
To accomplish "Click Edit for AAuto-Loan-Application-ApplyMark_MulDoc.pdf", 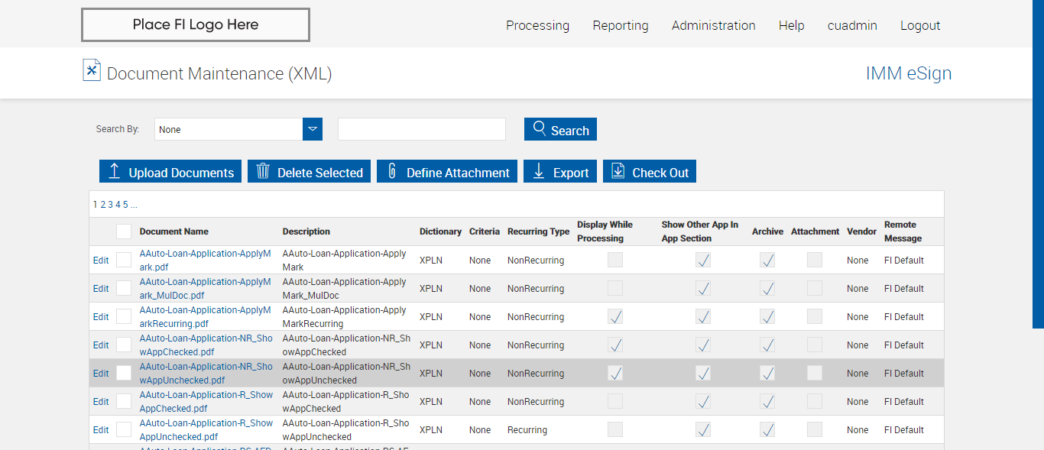I will [x=101, y=289].
